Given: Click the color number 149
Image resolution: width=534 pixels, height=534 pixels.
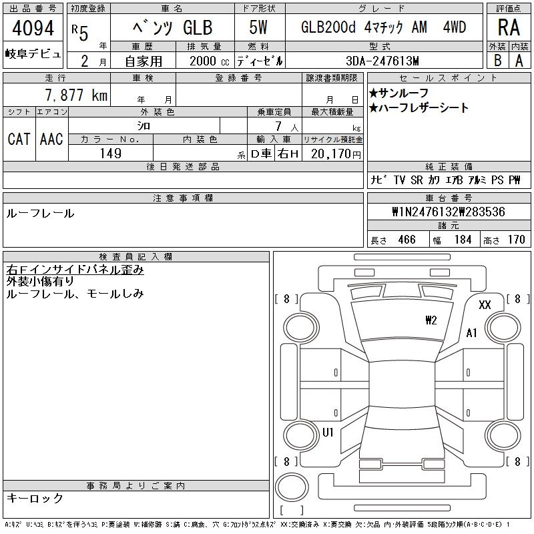Looking at the screenshot, I should tap(110, 154).
